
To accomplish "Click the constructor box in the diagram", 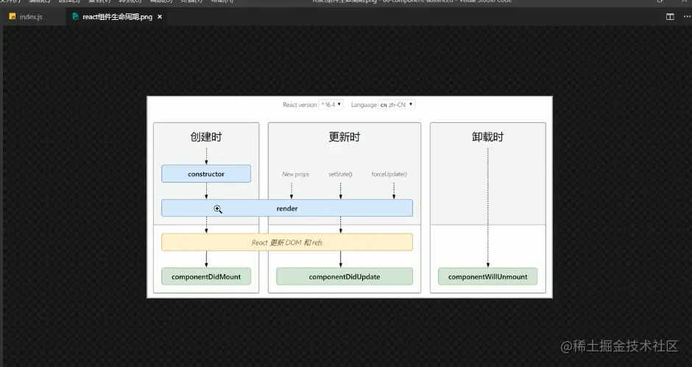I will coord(206,174).
